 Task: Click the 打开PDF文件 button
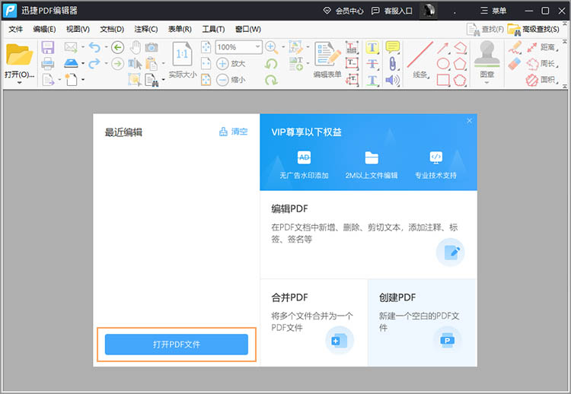click(x=177, y=345)
